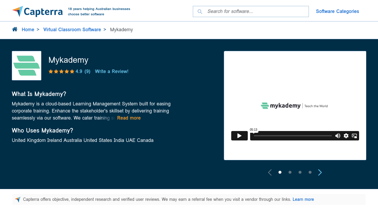Click the Mykademy product logo
The height and width of the screenshot is (212, 378).
point(27,66)
